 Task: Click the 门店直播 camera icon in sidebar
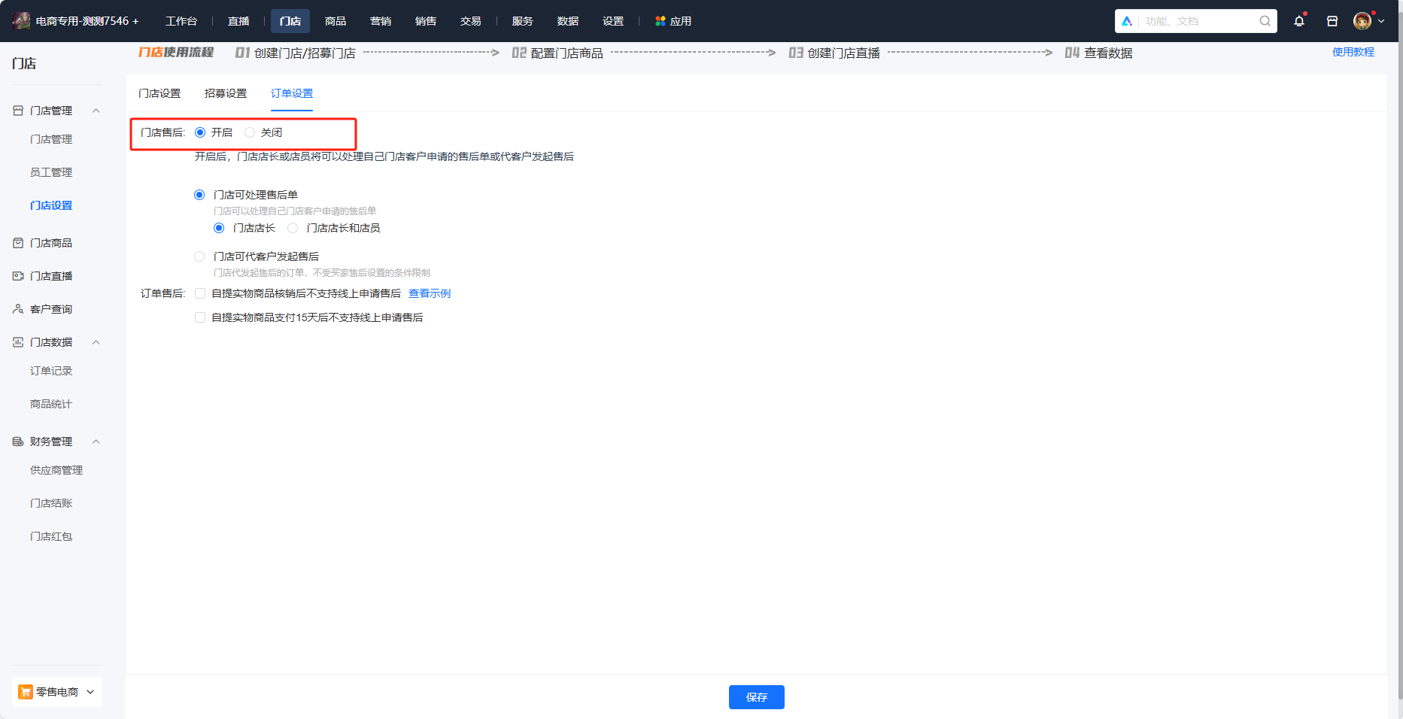[18, 276]
